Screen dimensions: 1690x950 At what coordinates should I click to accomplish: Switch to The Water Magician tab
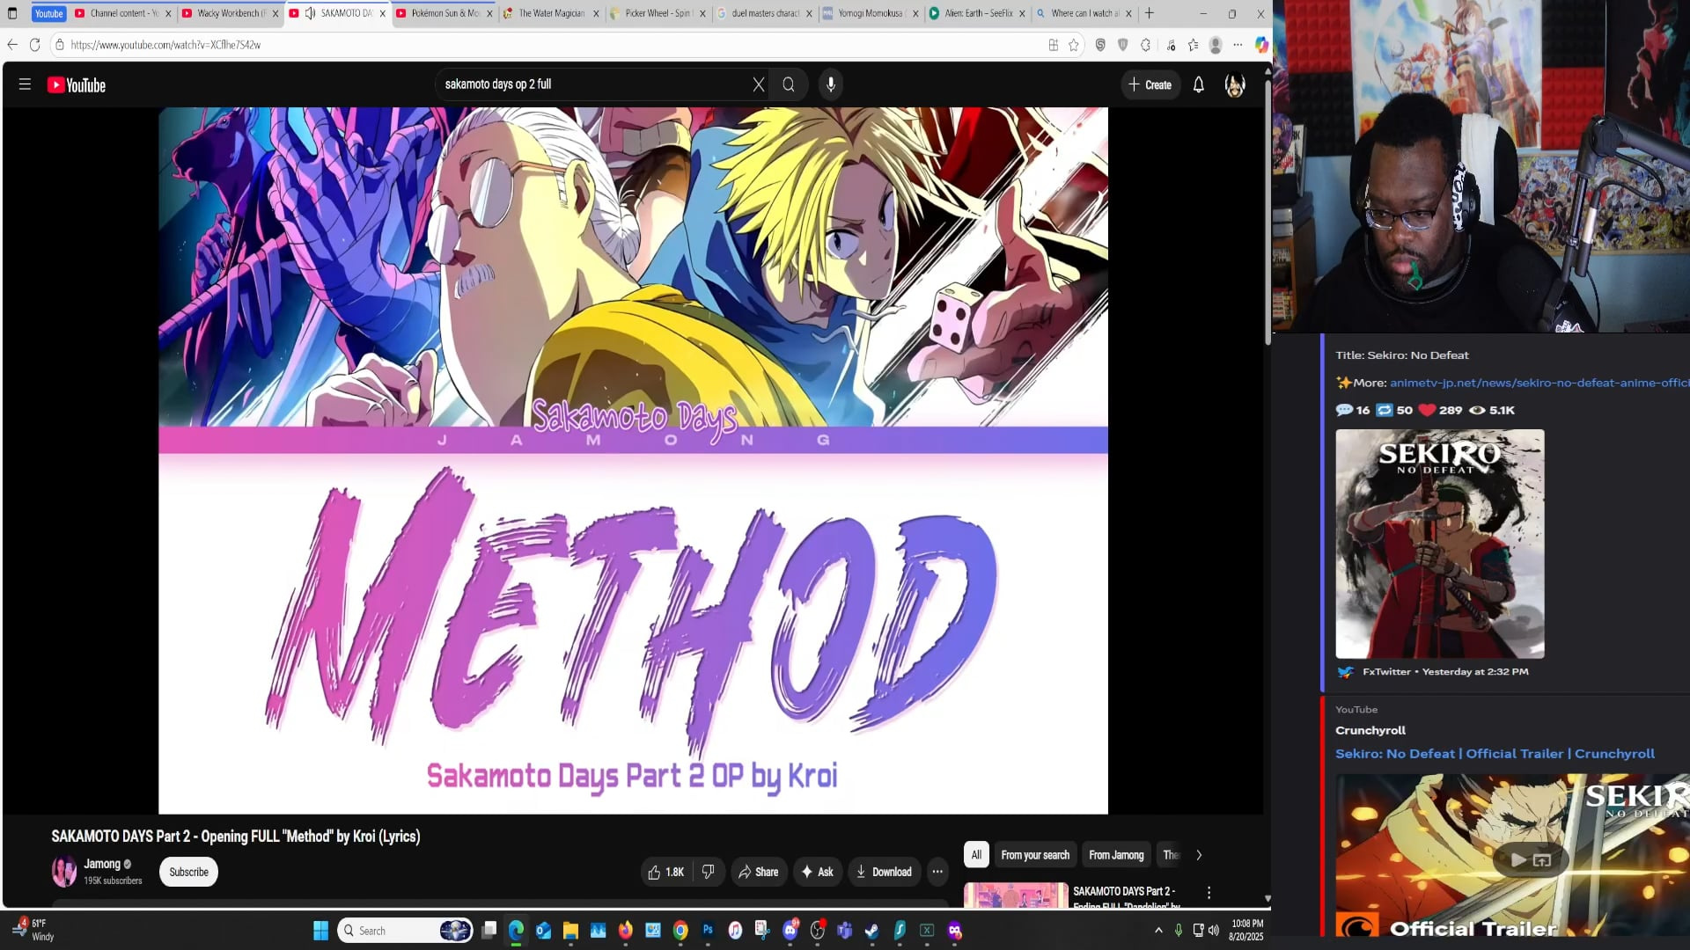551,13
